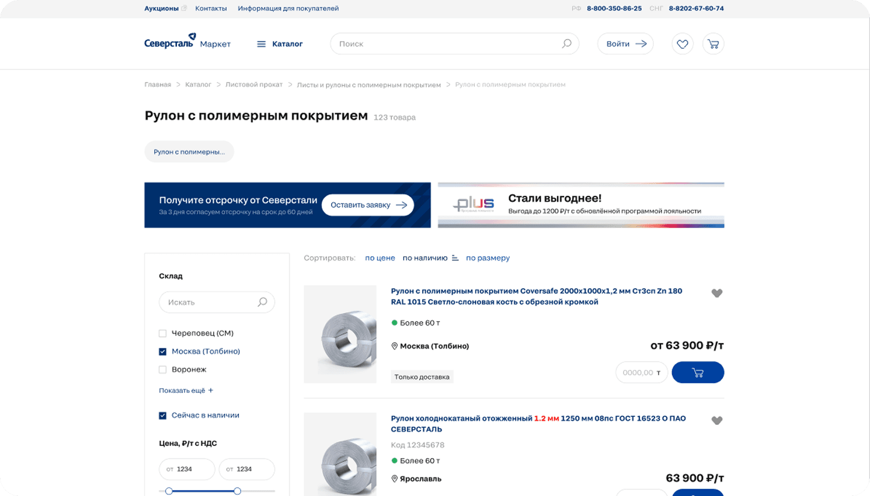Focus the Склад Искать search field
Viewport: 870px width, 496px height.
pyautogui.click(x=217, y=302)
